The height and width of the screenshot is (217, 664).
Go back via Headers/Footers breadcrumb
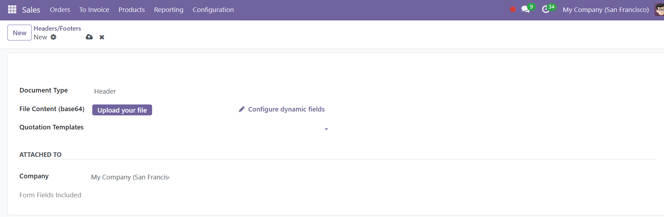[x=57, y=28]
